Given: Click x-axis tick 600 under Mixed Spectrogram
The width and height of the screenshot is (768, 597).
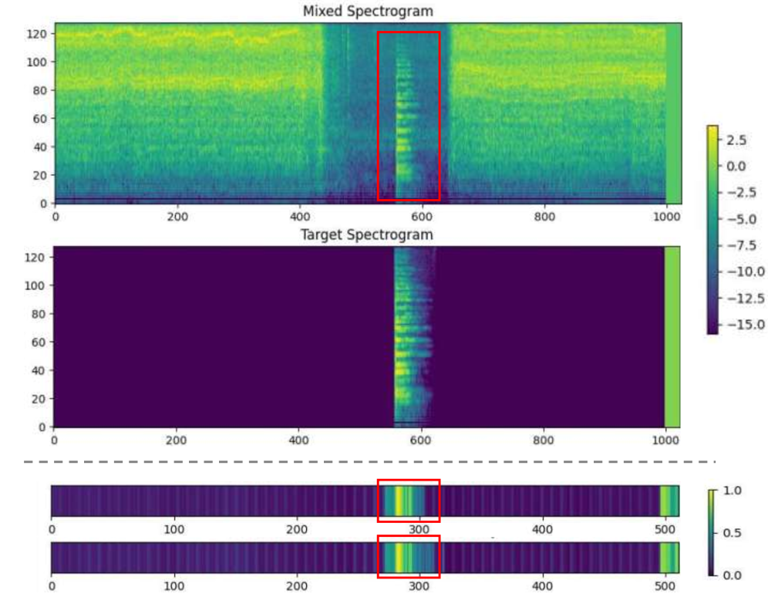Looking at the screenshot, I should coord(422,217).
